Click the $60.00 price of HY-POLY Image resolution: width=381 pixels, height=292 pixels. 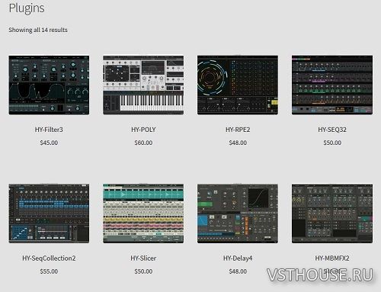[143, 143]
